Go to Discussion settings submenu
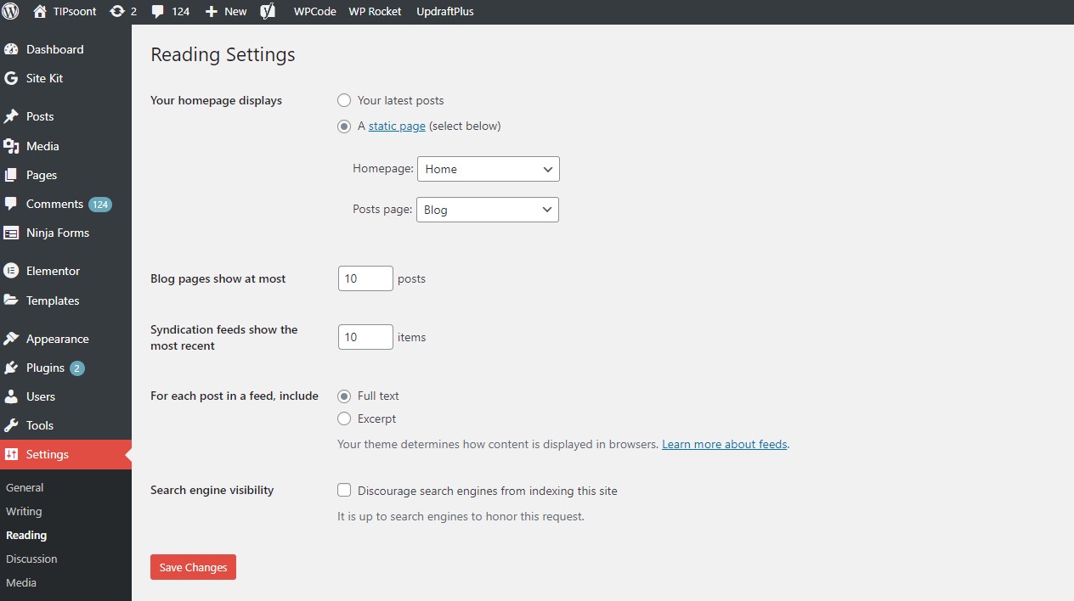Viewport: 1074px width, 601px height. 31,559
